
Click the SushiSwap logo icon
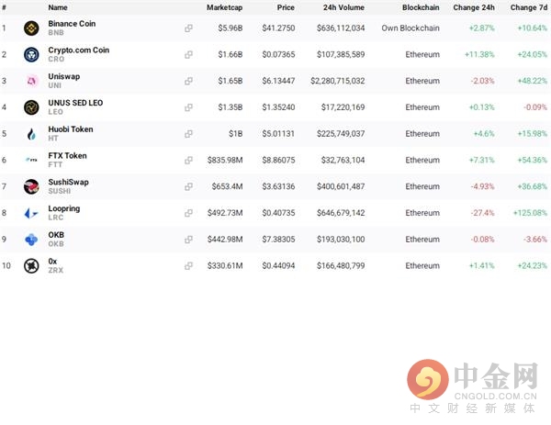(x=31, y=186)
